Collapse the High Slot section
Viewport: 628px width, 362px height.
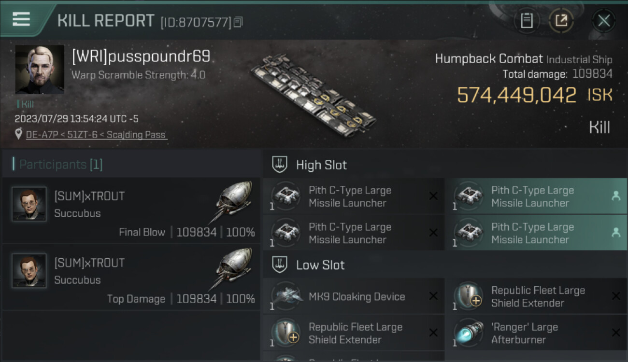280,165
